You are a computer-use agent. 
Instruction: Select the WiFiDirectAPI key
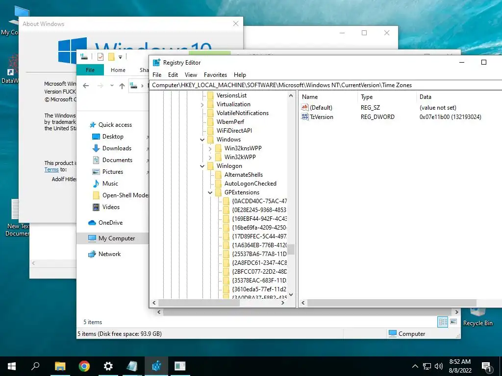point(234,130)
